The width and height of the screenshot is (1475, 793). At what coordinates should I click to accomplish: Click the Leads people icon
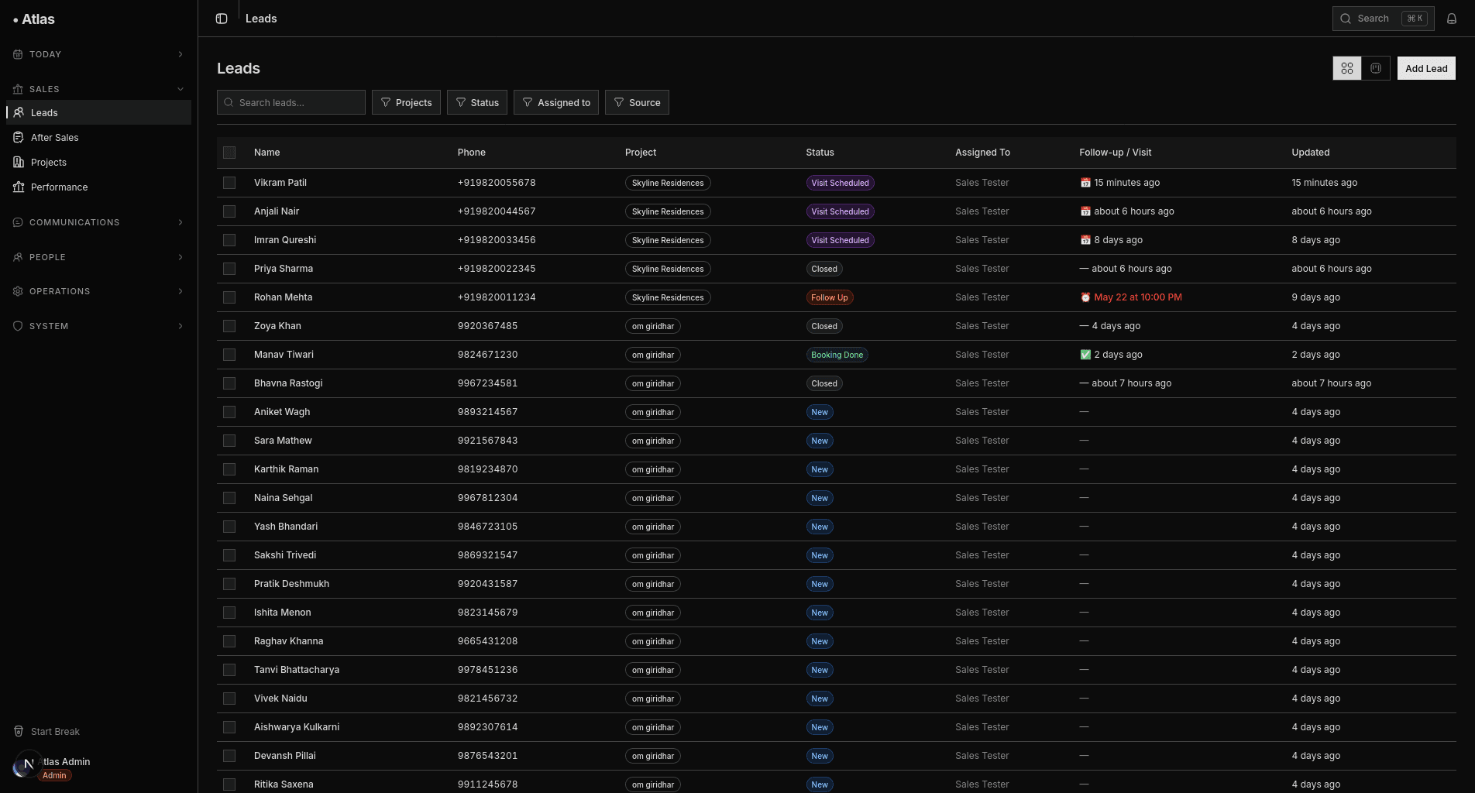[x=19, y=112]
